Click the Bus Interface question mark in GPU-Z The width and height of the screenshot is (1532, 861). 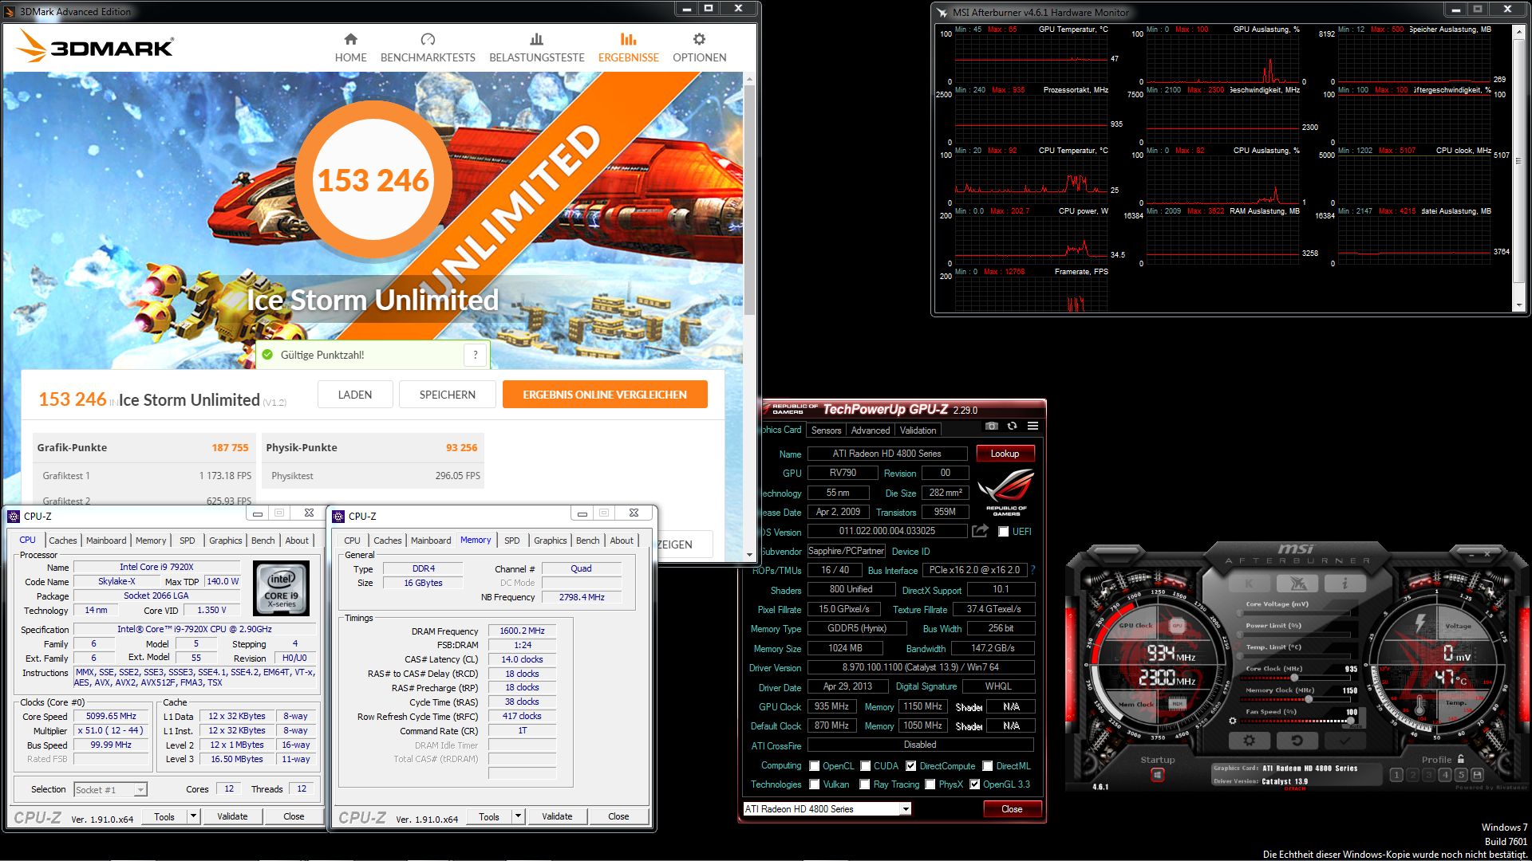click(1033, 570)
